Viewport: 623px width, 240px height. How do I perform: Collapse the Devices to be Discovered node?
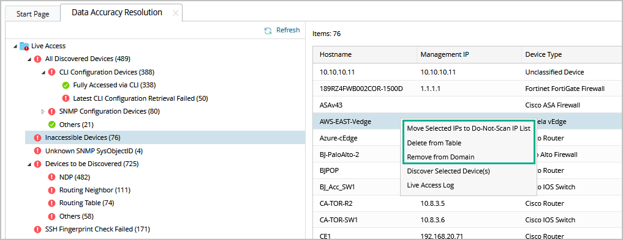29,164
